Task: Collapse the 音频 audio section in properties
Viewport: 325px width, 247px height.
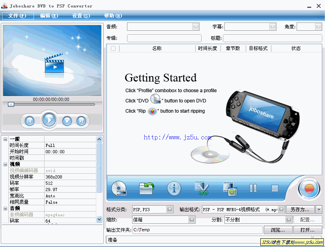Action: (6, 208)
